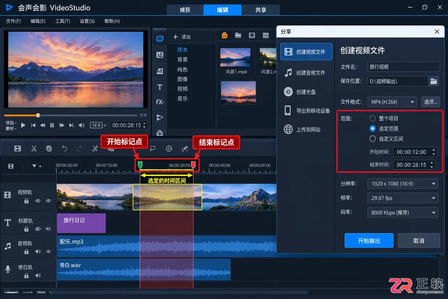The width and height of the screenshot is (448, 299).
Task: Select 自定义区间 range radio button
Action: tap(373, 138)
